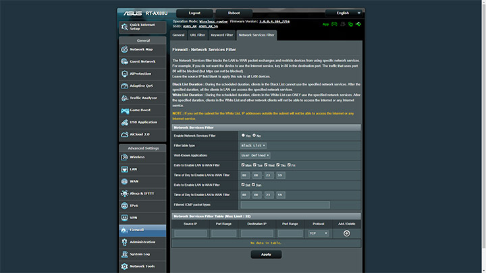This screenshot has height=273, width=486.
Task: Click weekday start hour field
Action: click(245, 175)
